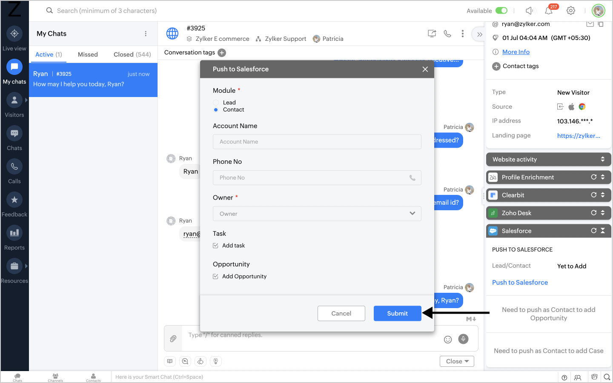Open the More Info link
The width and height of the screenshot is (613, 383).
pyautogui.click(x=516, y=52)
